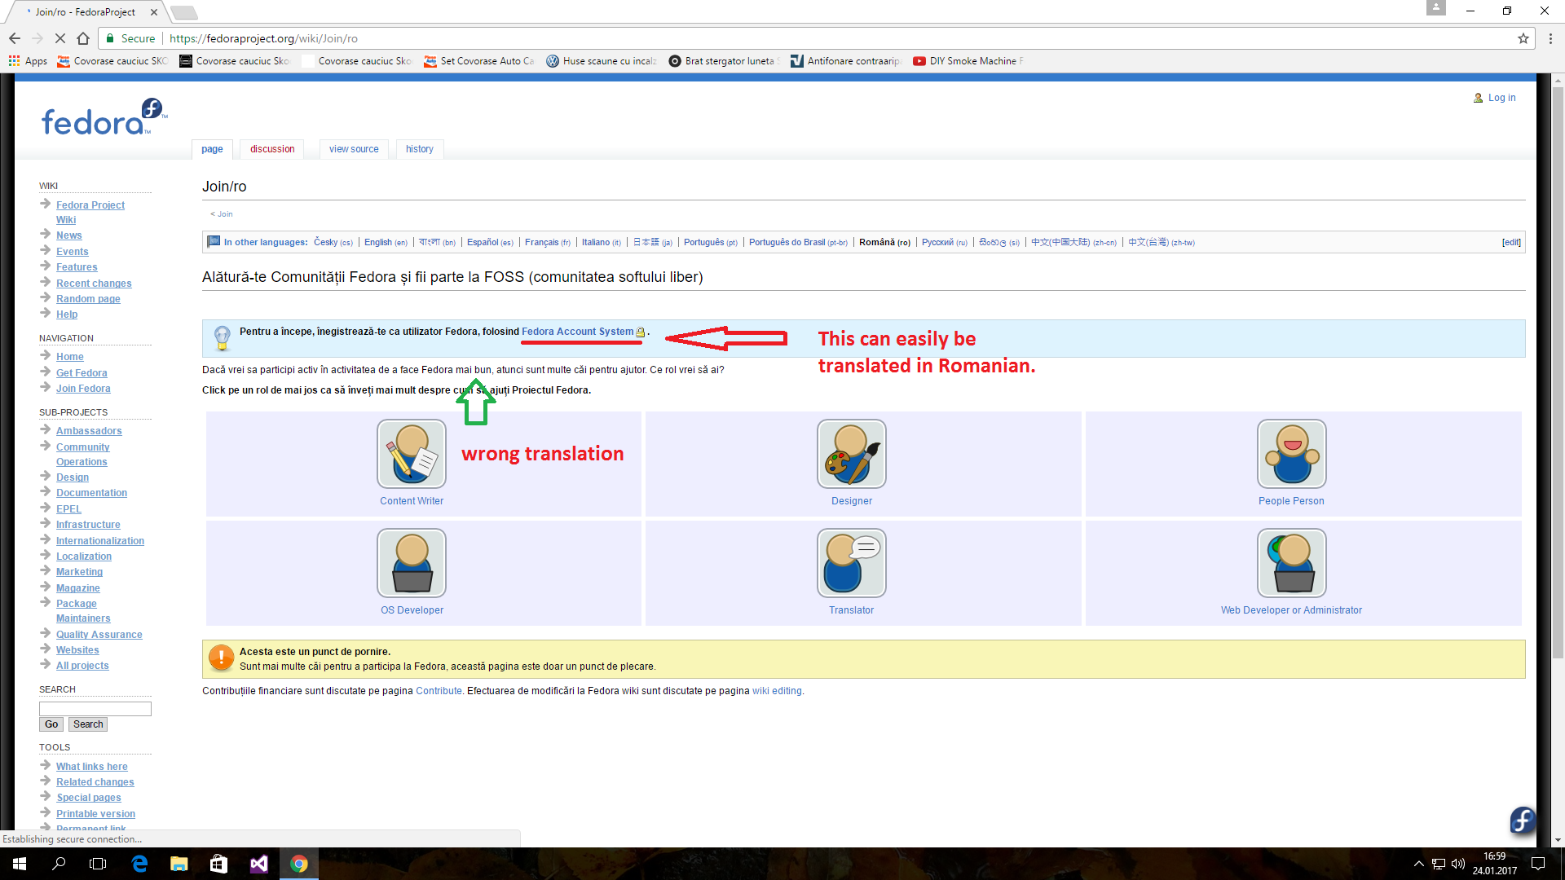Click the page vertical scrollbar thumb

(x=1558, y=373)
